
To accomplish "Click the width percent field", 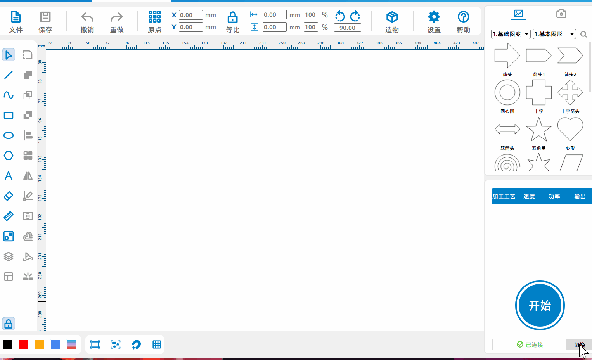I will tap(311, 15).
